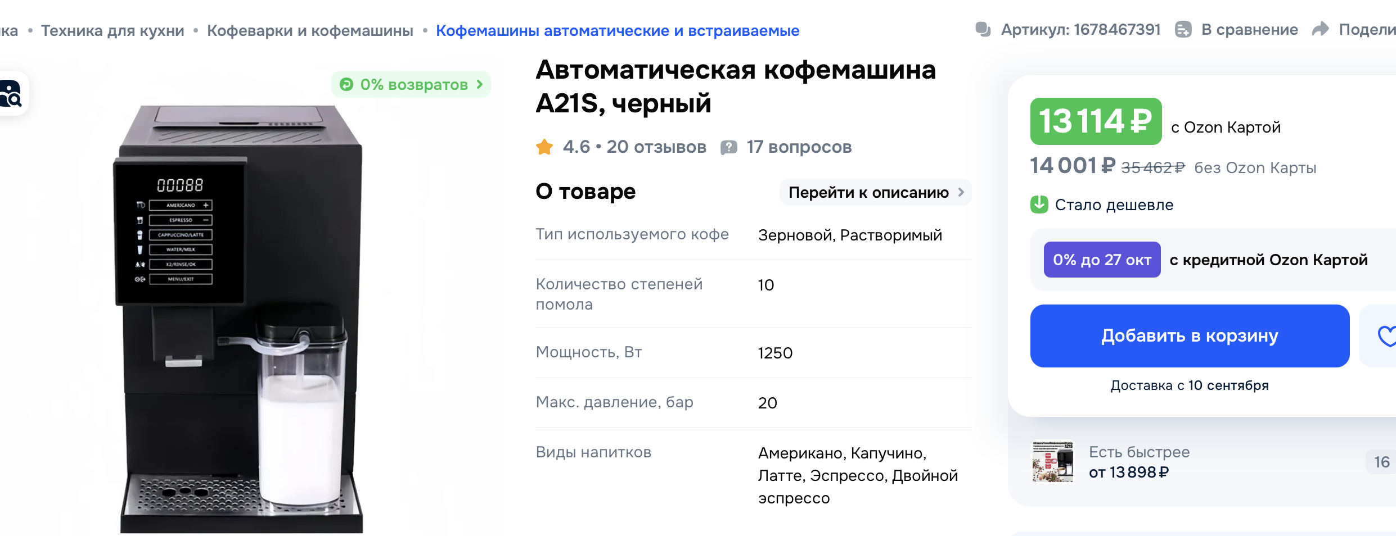
Task: Open the 20 отзывов reviews link
Action: pyautogui.click(x=656, y=147)
